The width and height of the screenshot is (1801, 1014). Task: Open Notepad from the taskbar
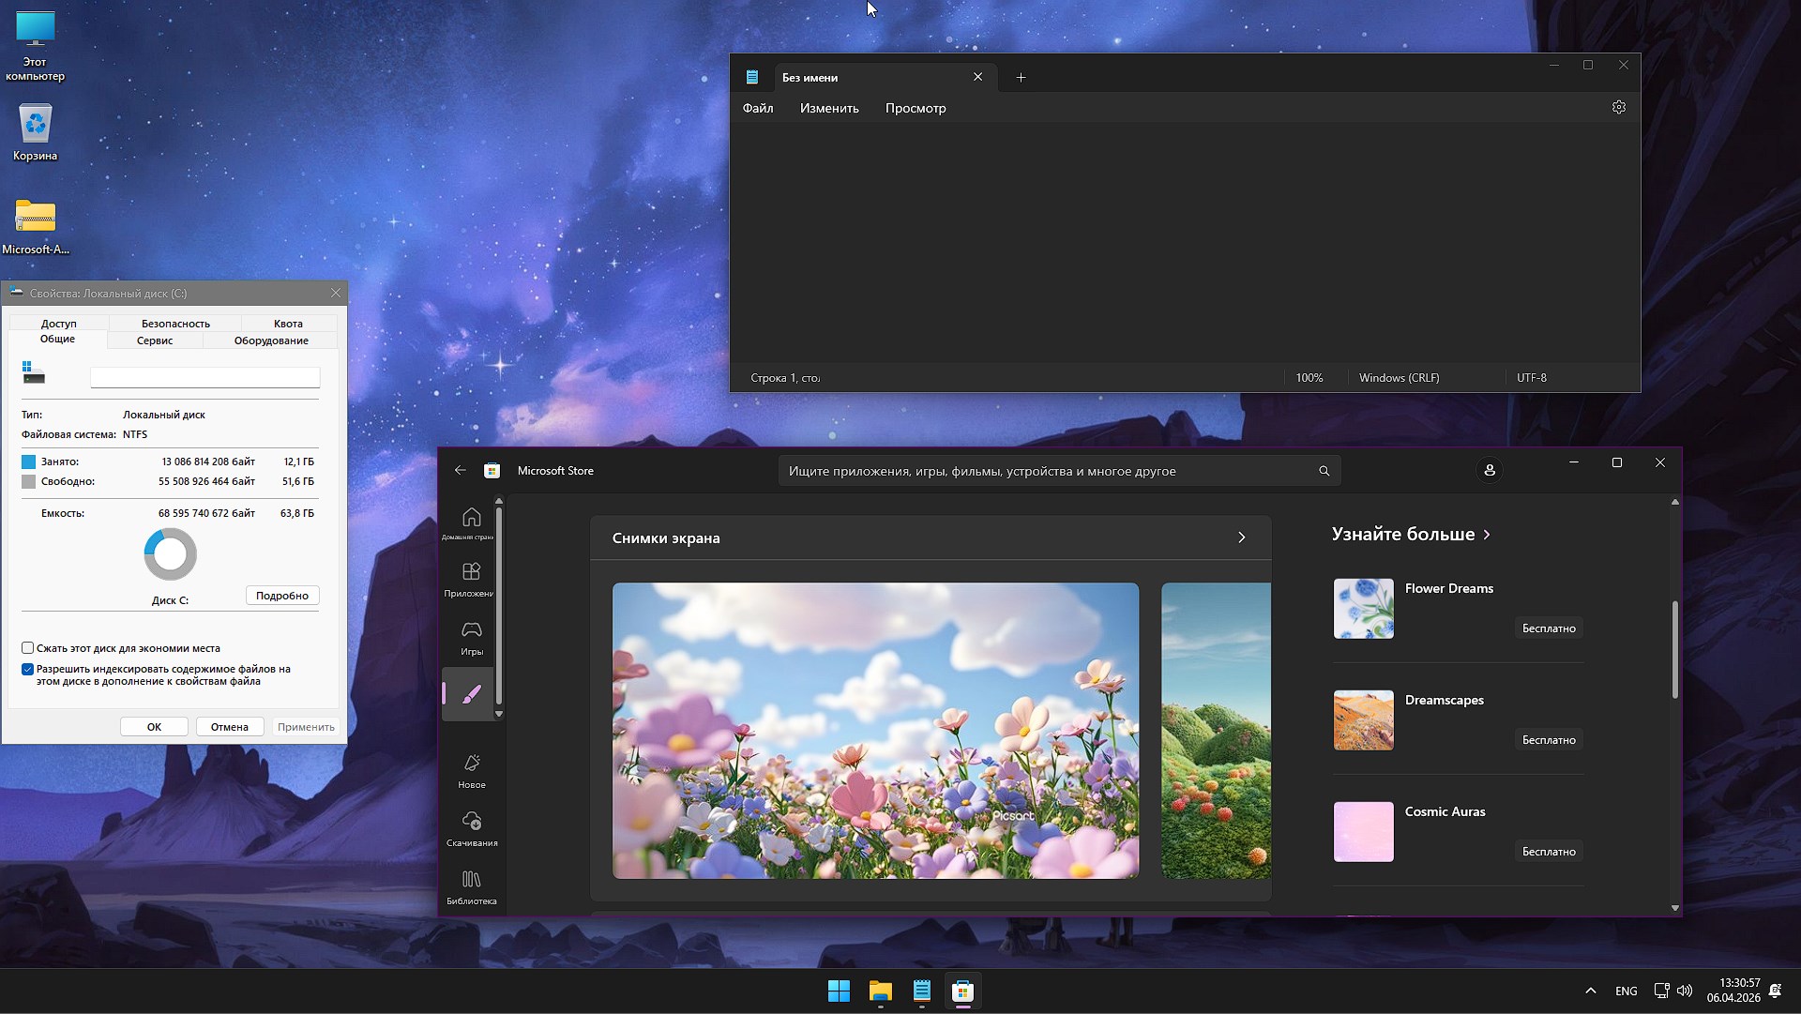pos(921,991)
